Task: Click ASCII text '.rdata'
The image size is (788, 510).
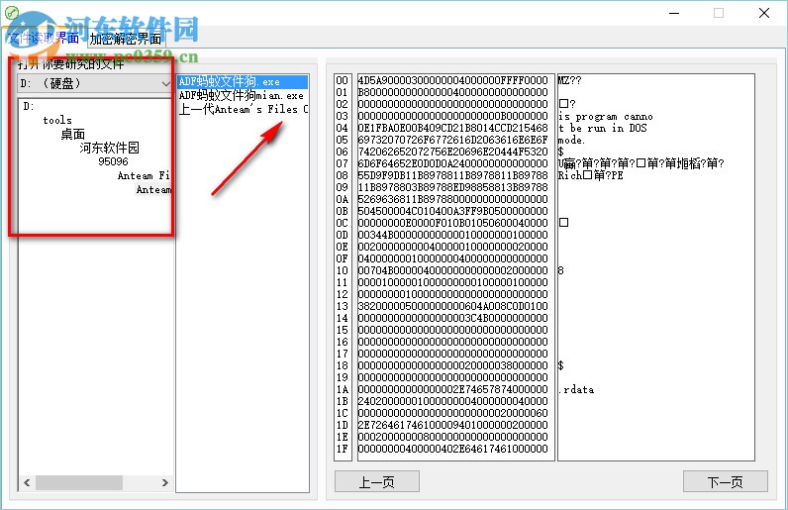Action: 576,389
